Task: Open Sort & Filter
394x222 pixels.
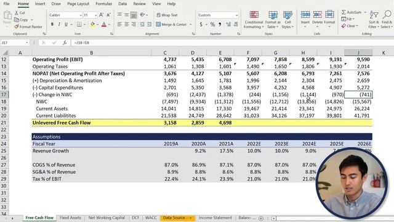Action: tap(374, 20)
